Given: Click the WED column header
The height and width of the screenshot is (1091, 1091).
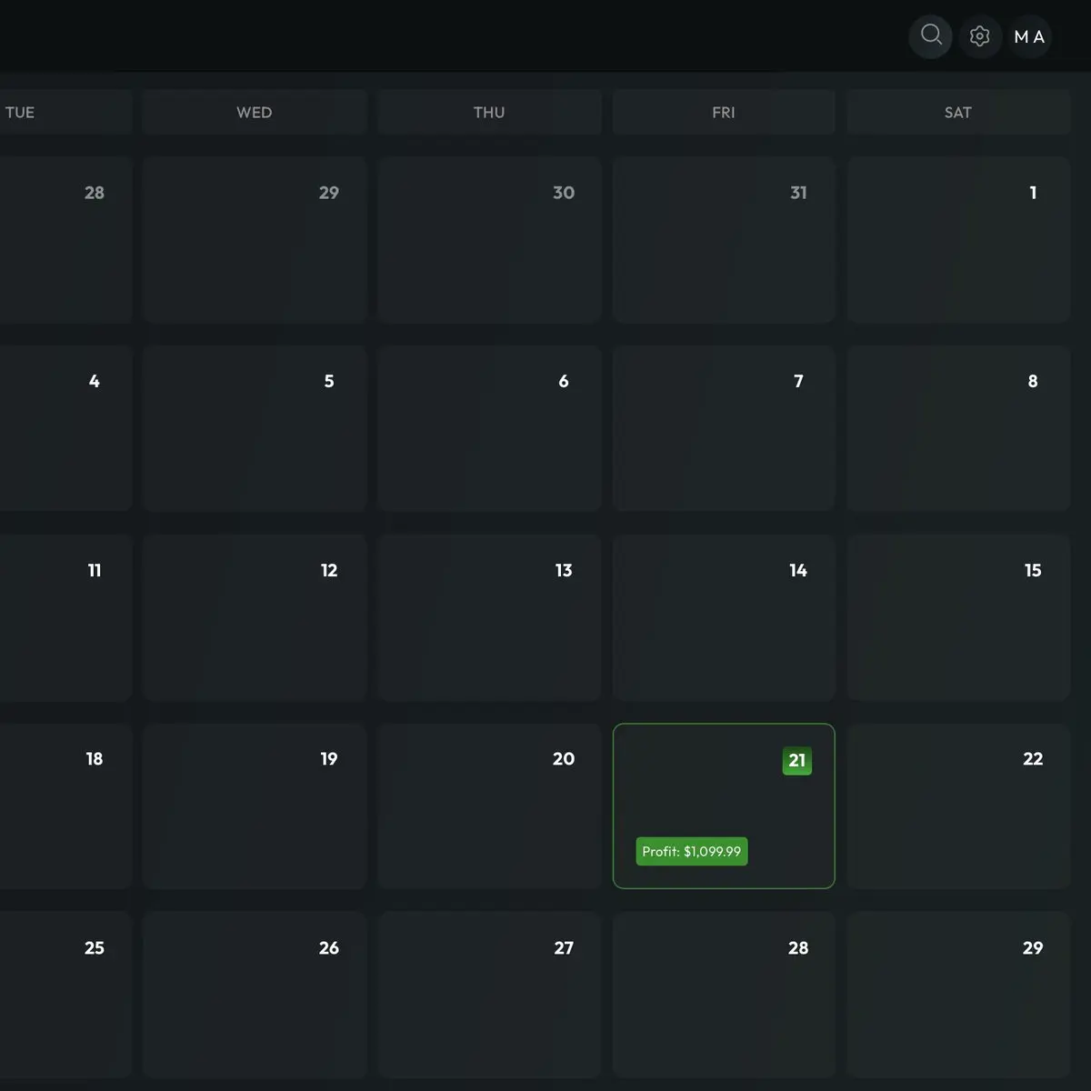Looking at the screenshot, I should (255, 112).
